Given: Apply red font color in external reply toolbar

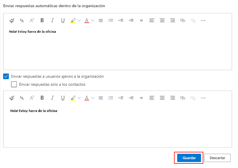Looking at the screenshot, I should [x=87, y=98].
